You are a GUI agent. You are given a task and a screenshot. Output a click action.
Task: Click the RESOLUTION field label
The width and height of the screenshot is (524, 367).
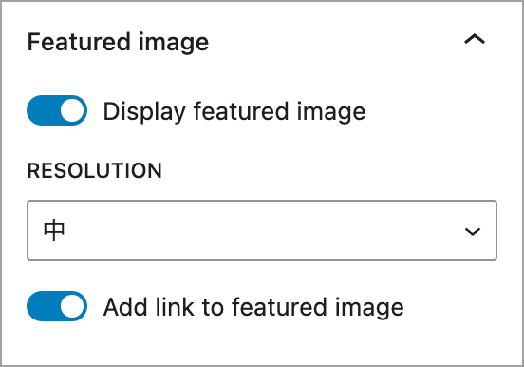(x=95, y=170)
